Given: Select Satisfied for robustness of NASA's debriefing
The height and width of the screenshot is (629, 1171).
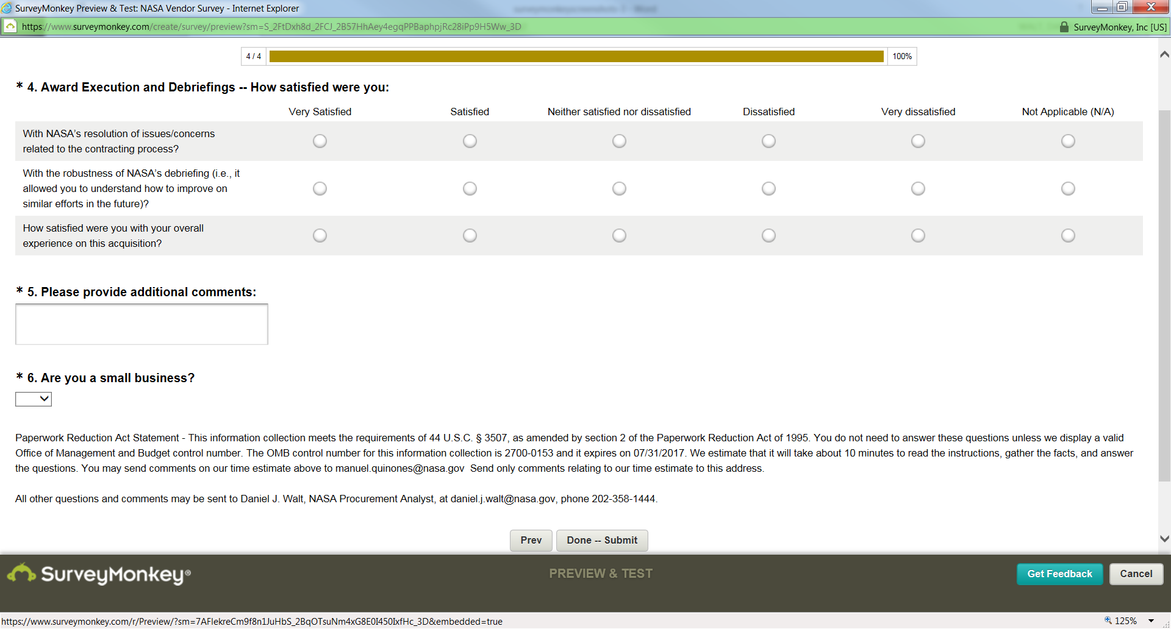Looking at the screenshot, I should (x=470, y=188).
